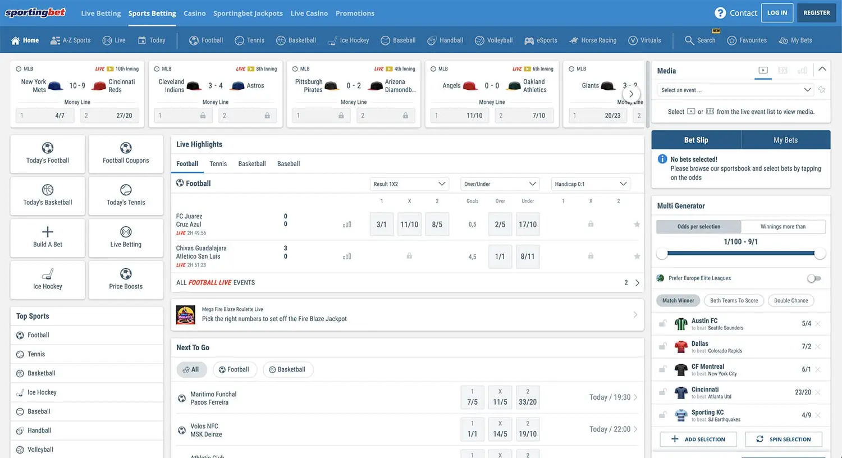Screen dimensions: 842x458
Task: Select the Baseball Live Highlights tab
Action: 289,164
